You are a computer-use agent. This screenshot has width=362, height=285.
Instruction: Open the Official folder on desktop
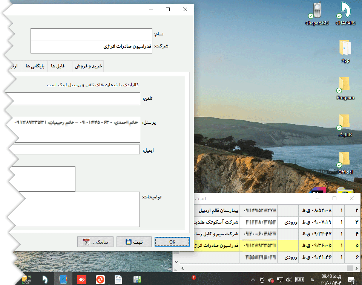(x=345, y=159)
